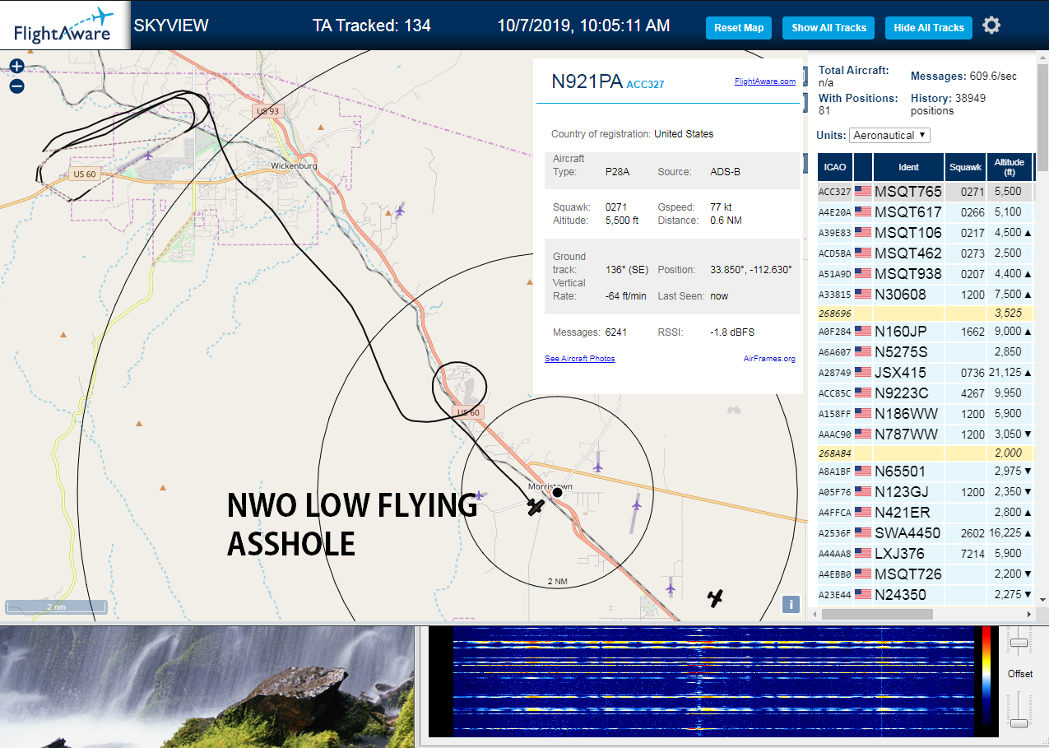Click the Hide All Tracks button
The width and height of the screenshot is (1049, 748).
point(929,27)
